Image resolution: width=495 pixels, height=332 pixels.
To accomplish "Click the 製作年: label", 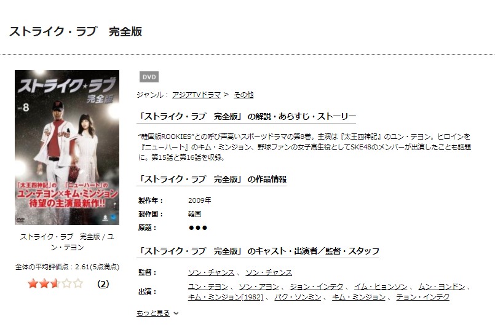I will coord(151,200).
